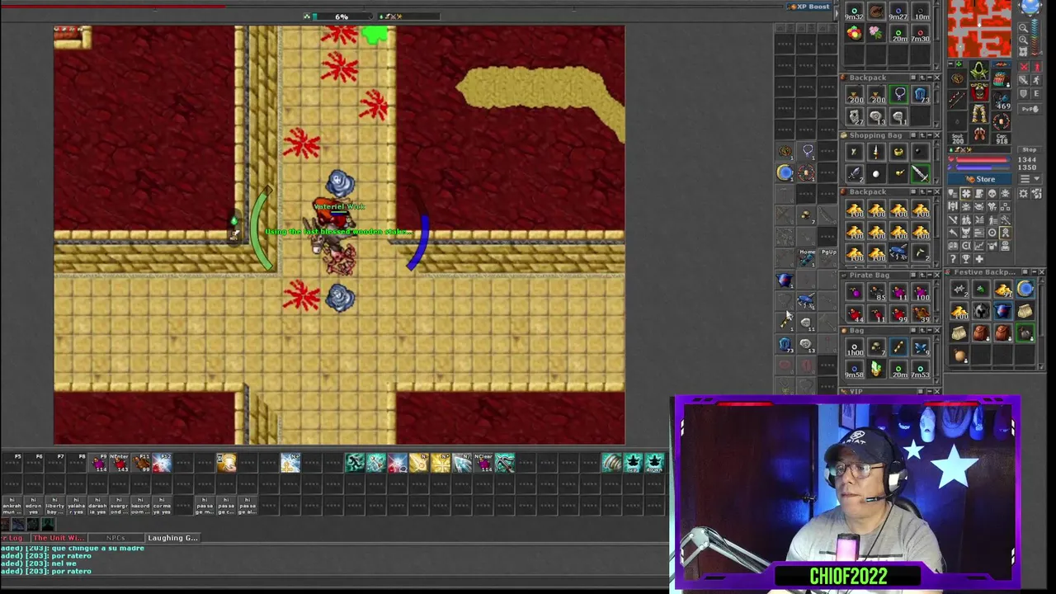The width and height of the screenshot is (1056, 594).
Task: Minimize the Shopping Bag panel
Action: tap(929, 135)
